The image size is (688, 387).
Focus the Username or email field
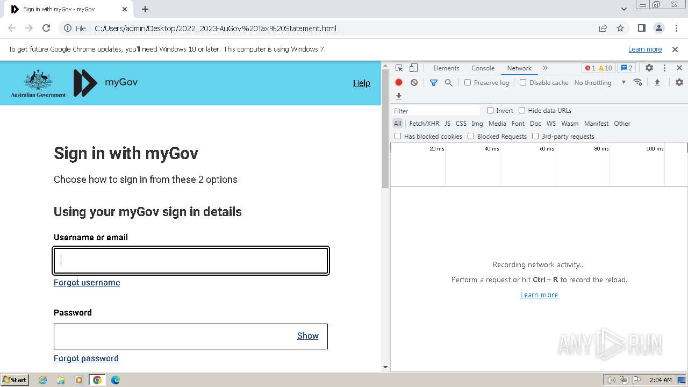pos(191,261)
